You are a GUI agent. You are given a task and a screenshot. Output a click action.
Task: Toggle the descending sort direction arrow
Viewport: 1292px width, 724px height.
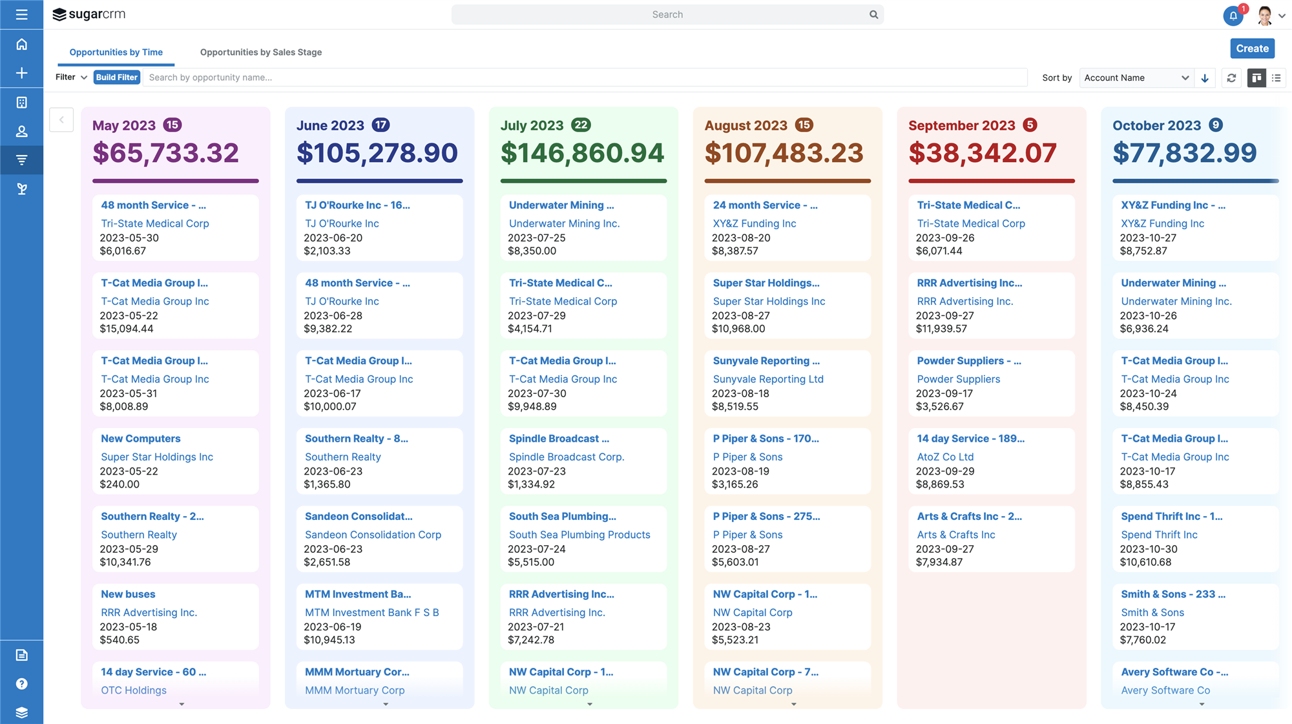click(1205, 78)
